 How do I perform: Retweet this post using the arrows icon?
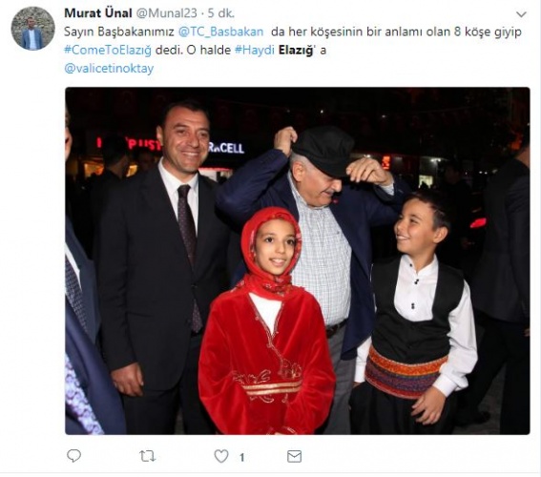coord(148,456)
